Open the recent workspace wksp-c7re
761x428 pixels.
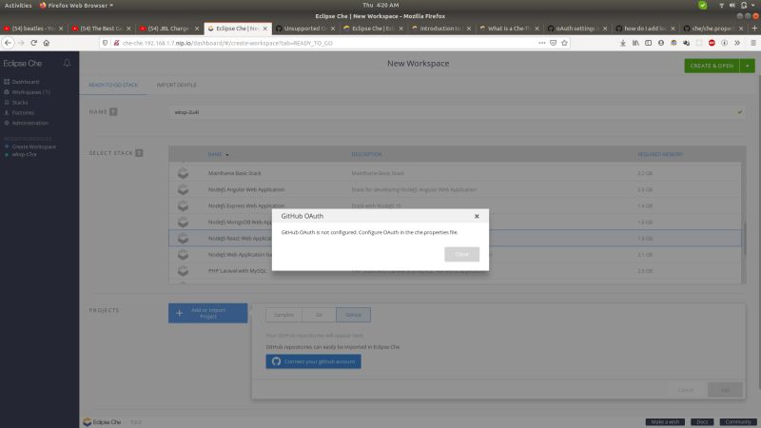click(x=24, y=154)
